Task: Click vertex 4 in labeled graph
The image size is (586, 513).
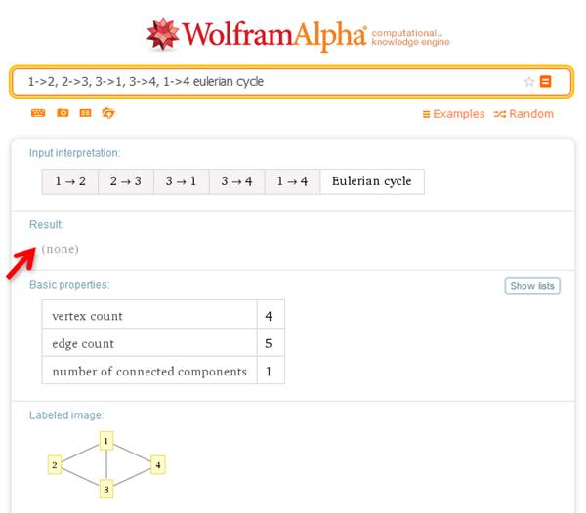Action: click(158, 465)
